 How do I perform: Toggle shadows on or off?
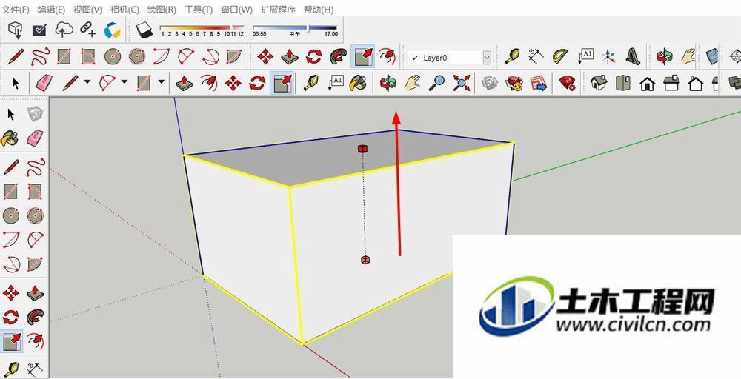point(144,30)
